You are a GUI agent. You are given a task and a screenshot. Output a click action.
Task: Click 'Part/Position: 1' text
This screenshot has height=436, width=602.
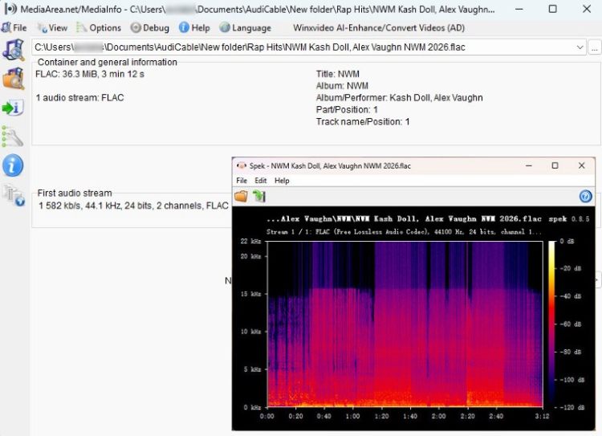[347, 109]
